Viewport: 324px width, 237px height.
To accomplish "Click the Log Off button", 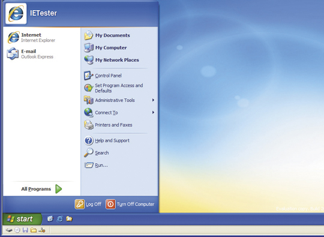I will (88, 204).
